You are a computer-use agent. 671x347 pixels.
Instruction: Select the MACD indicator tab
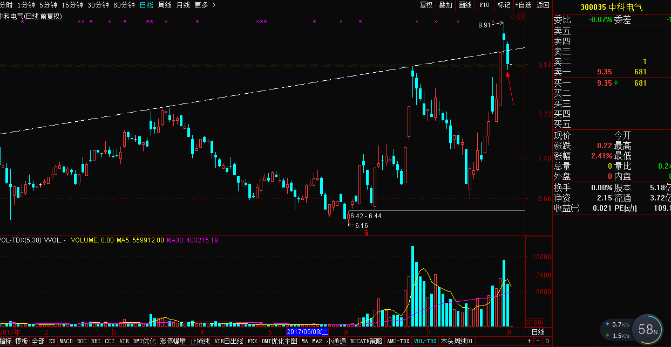pyautogui.click(x=66, y=342)
